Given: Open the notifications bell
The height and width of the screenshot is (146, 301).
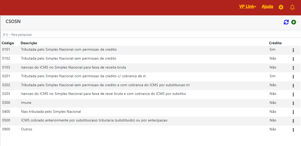Looking at the screenshot, I should click(x=292, y=7).
